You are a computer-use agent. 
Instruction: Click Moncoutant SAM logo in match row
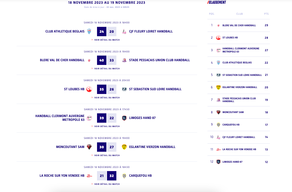coord(89,147)
